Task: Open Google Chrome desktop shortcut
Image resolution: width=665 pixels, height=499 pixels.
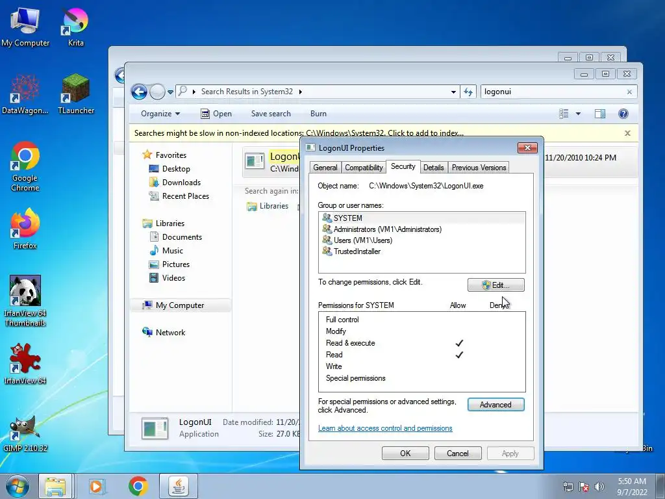Action: [x=25, y=166]
